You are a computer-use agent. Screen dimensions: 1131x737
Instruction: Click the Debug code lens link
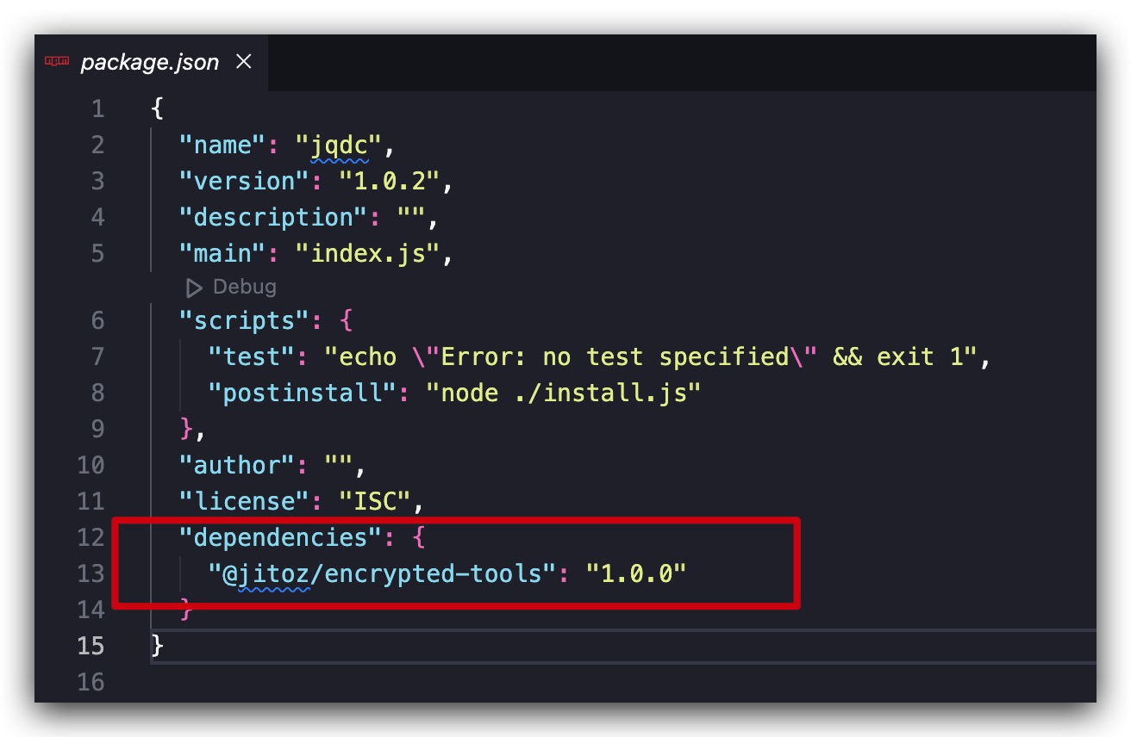245,287
